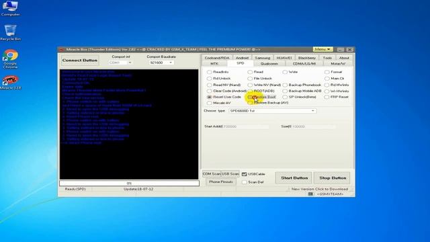This screenshot has width=430, height=242.
Task: Click the COM Scan button
Action: tap(212, 173)
